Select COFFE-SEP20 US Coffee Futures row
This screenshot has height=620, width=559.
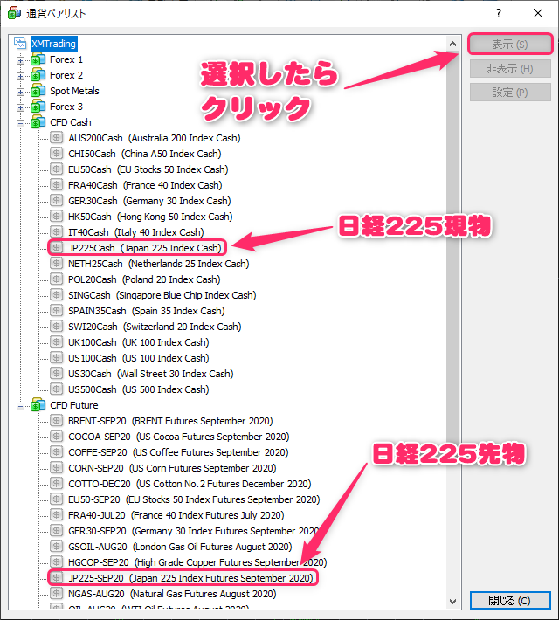[x=178, y=452]
